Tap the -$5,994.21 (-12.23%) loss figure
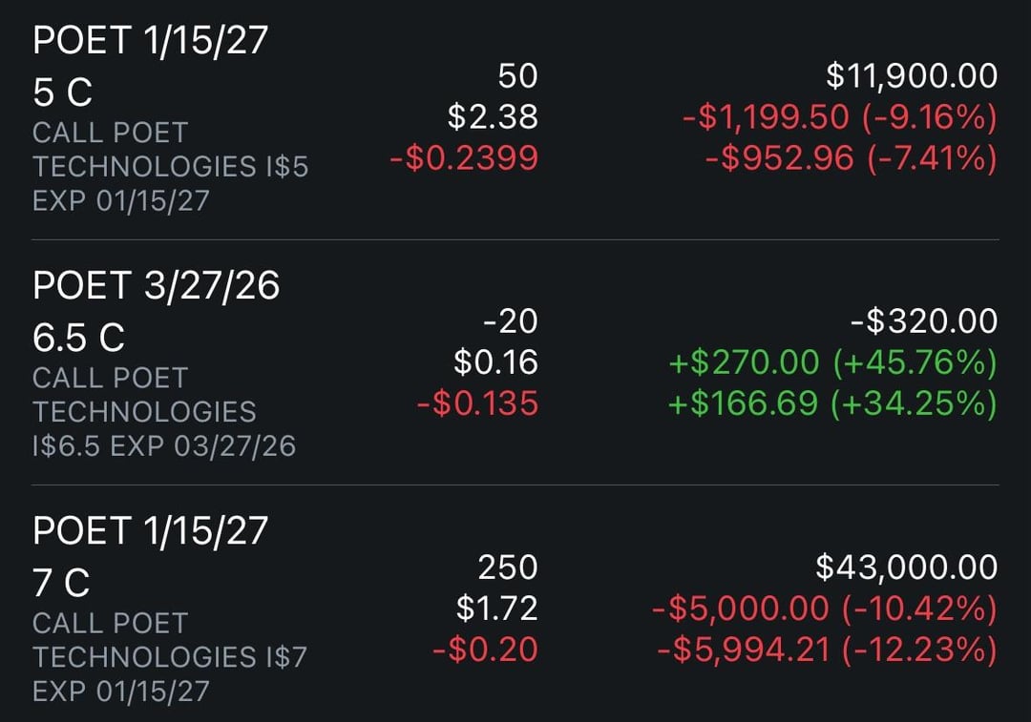The height and width of the screenshot is (722, 1031). click(827, 650)
